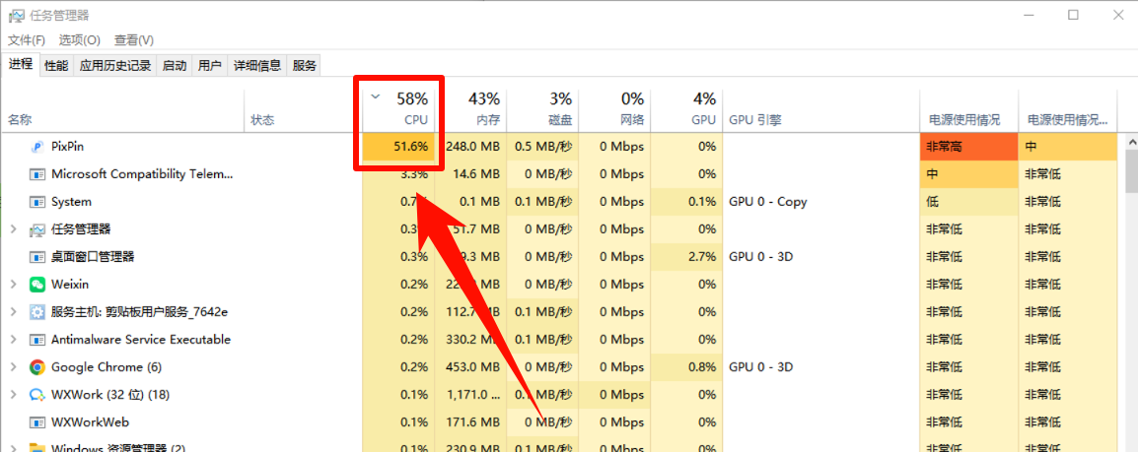Screen dimensions: 1138x452
Task: Click the Task Manager title bar icon
Action: pyautogui.click(x=16, y=15)
